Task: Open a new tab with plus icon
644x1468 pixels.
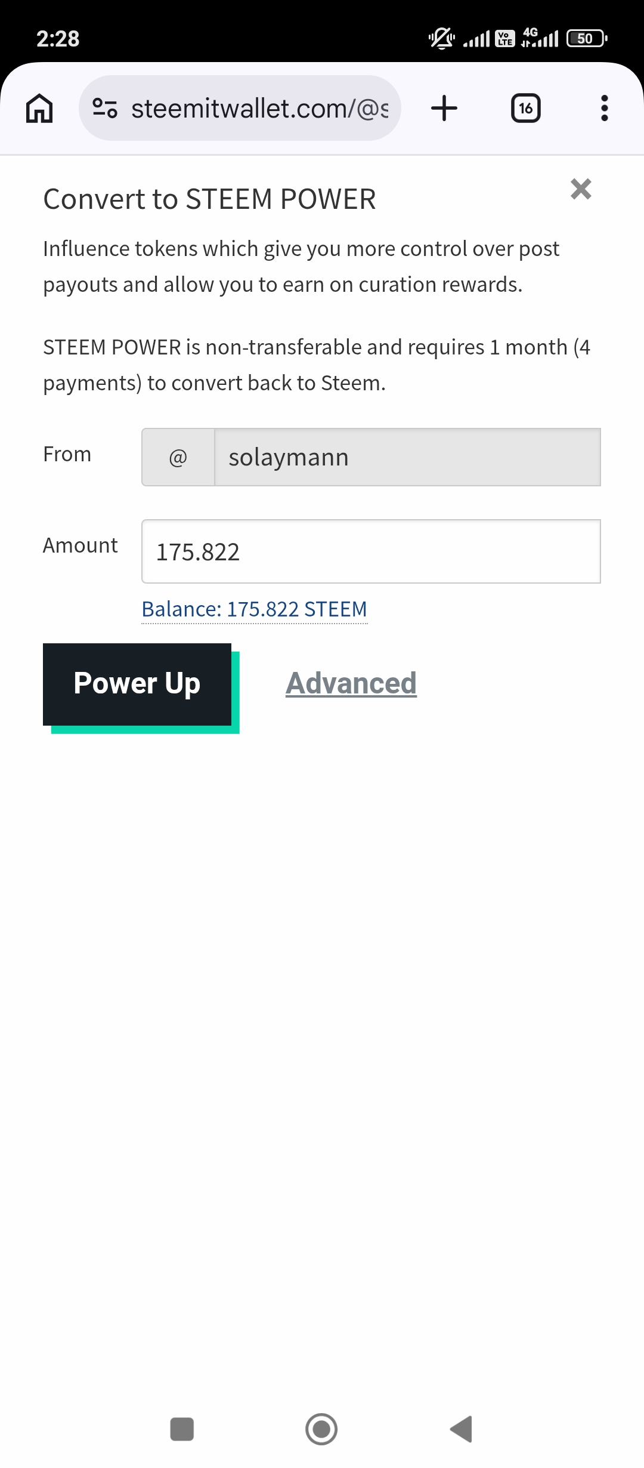Action: [x=444, y=109]
